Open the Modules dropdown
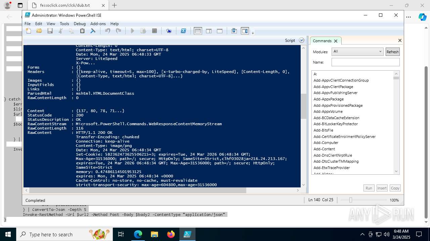 pos(357,52)
